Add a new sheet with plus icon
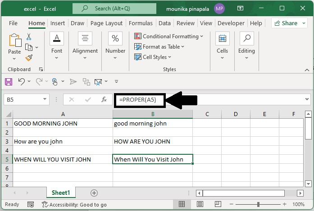The width and height of the screenshot is (314, 211). (x=94, y=193)
